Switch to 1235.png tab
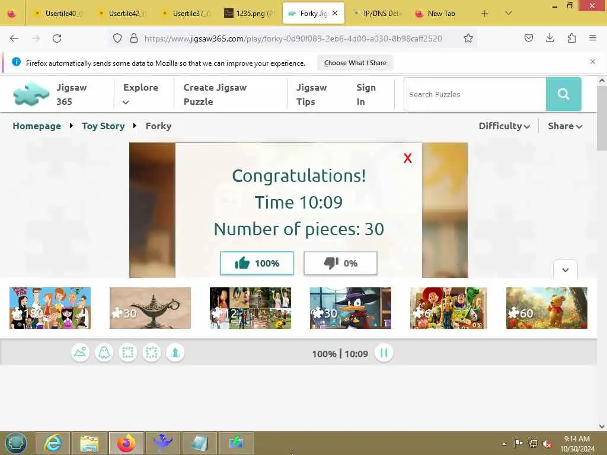 (250, 14)
